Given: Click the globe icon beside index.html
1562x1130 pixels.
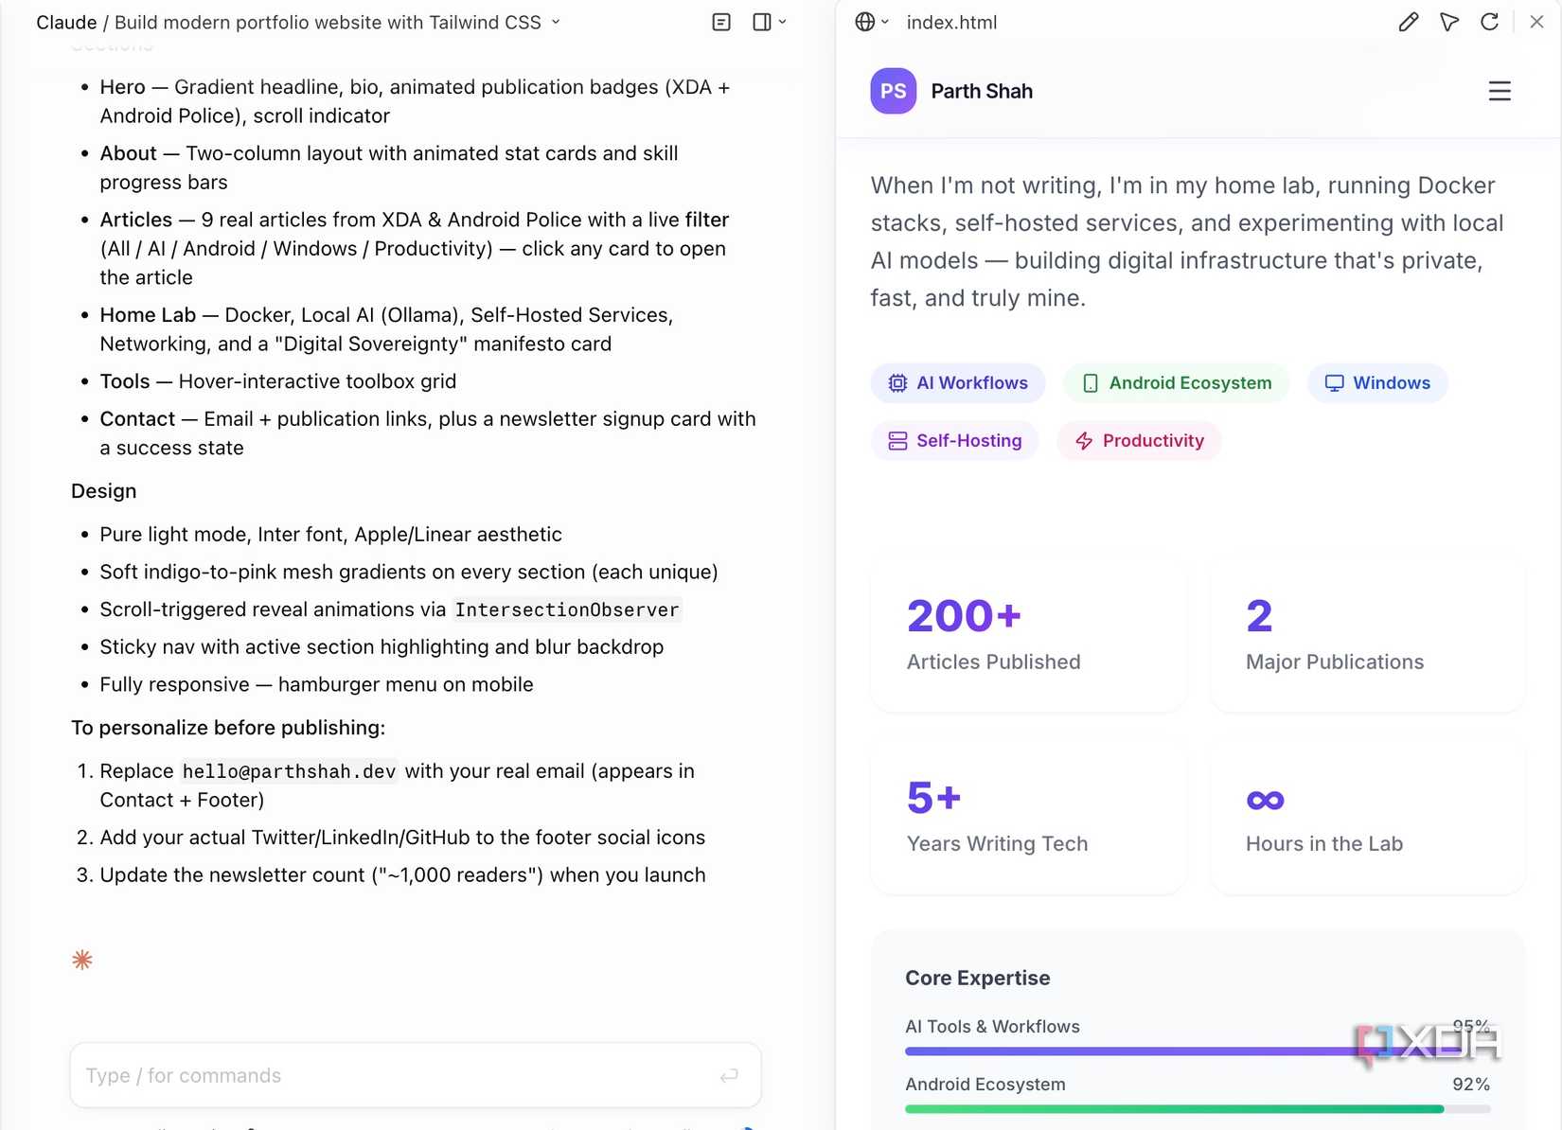Looking at the screenshot, I should click(x=864, y=22).
